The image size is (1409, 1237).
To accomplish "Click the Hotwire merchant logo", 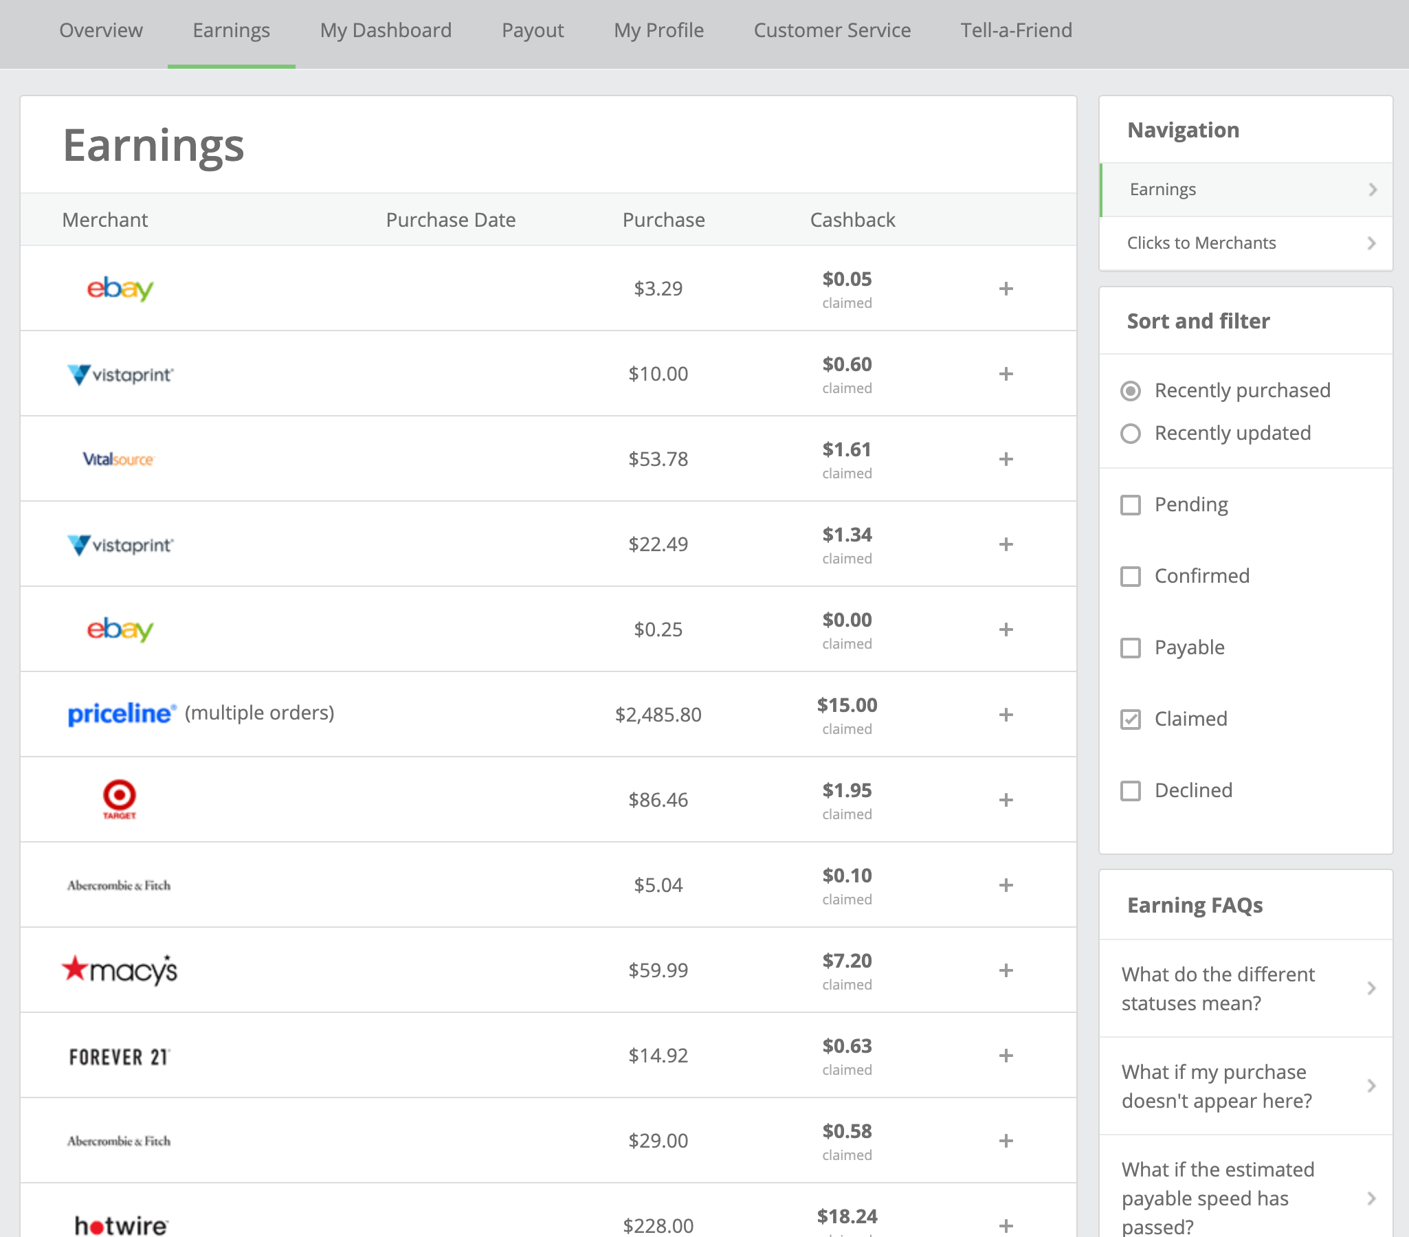I will 121,1225.
